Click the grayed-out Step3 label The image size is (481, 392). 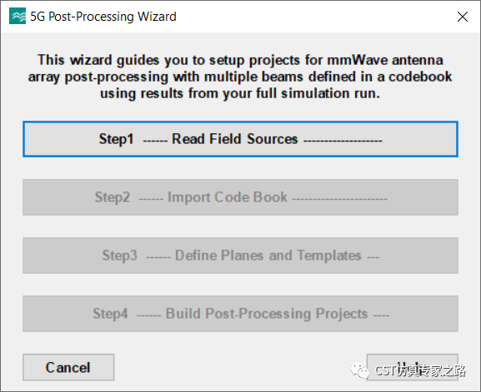[120, 256]
